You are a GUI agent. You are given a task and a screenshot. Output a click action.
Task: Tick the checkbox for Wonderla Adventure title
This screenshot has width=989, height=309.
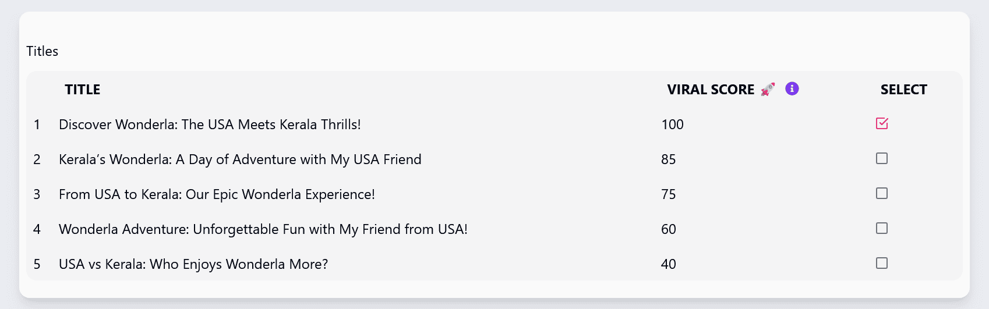[882, 228]
